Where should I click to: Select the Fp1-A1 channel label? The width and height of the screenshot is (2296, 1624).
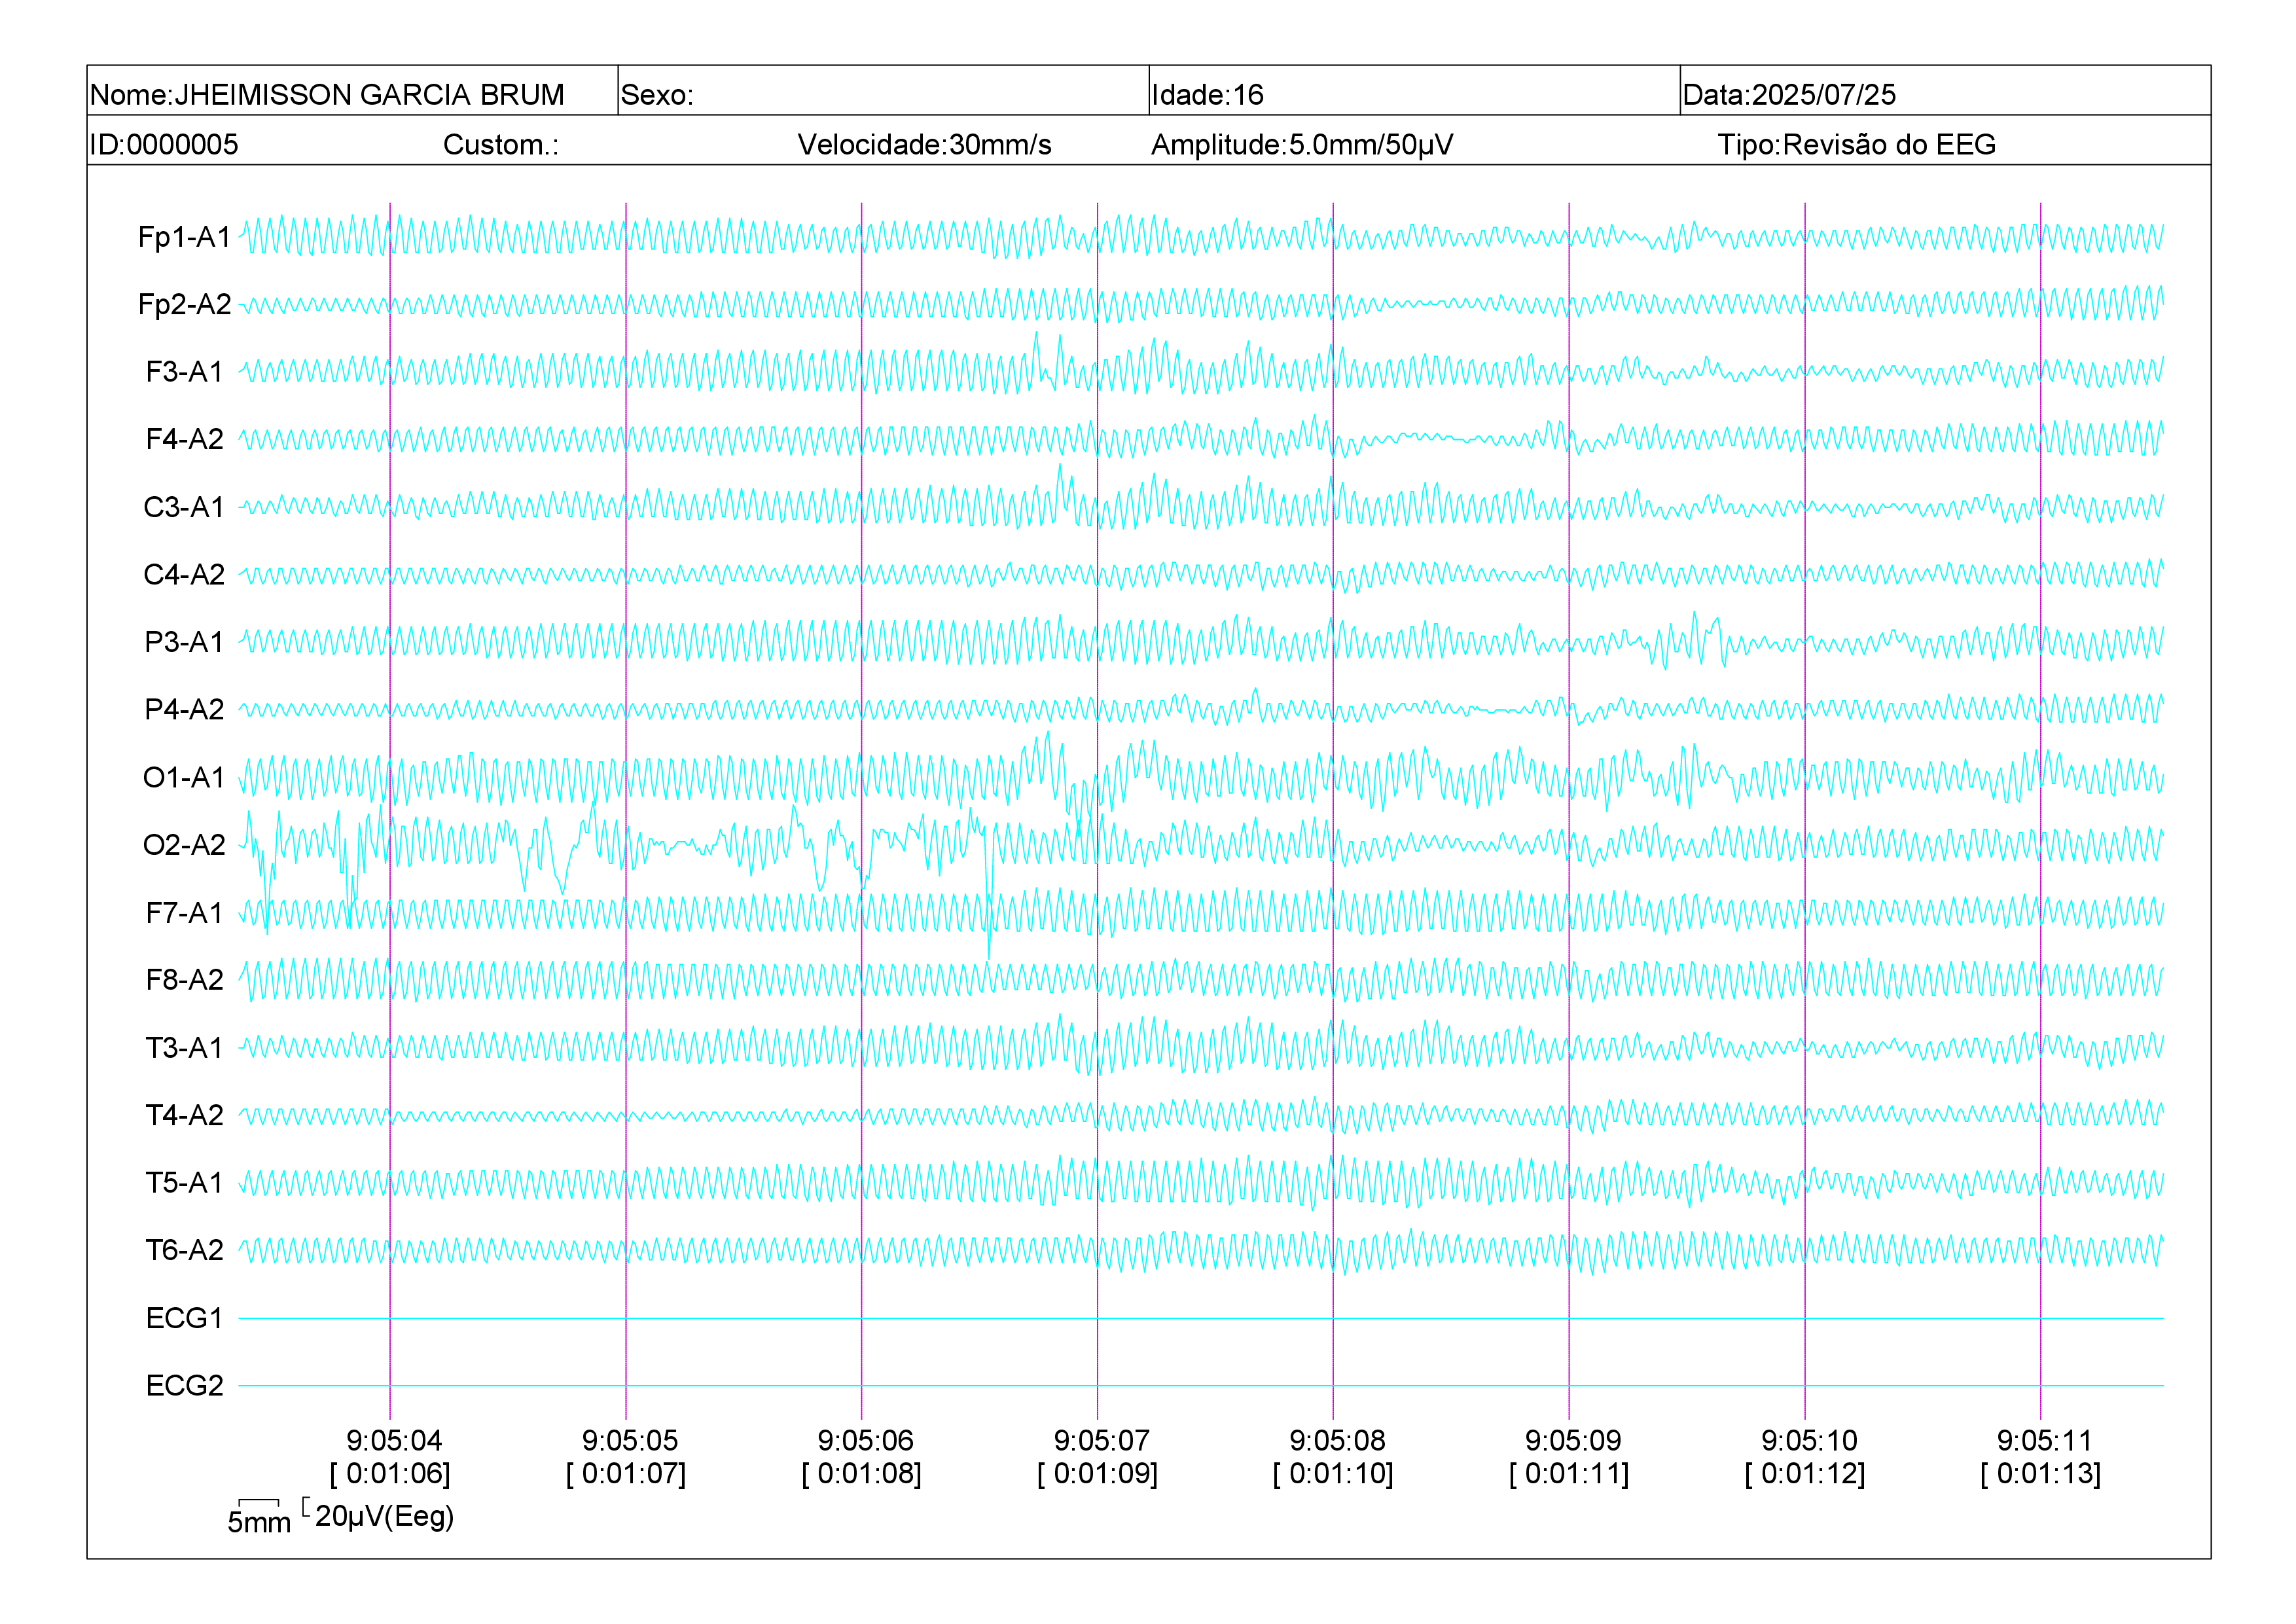click(x=185, y=237)
